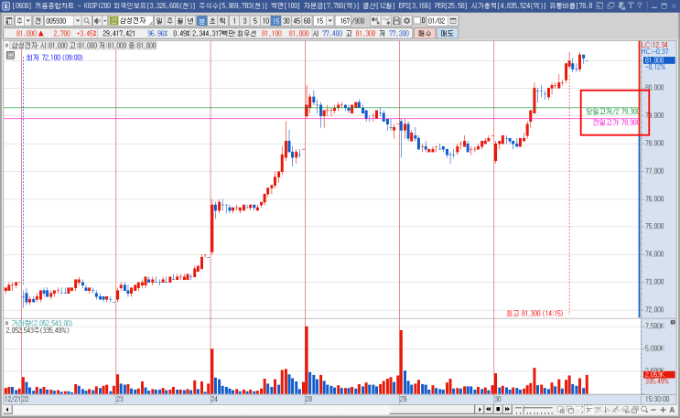Click the A auto-fit icon

[672, 410]
